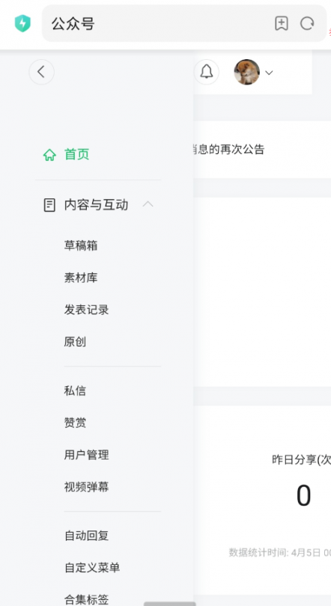Image resolution: width=331 pixels, height=606 pixels.
Task: Add page to bookmarks icon
Action: point(282,23)
